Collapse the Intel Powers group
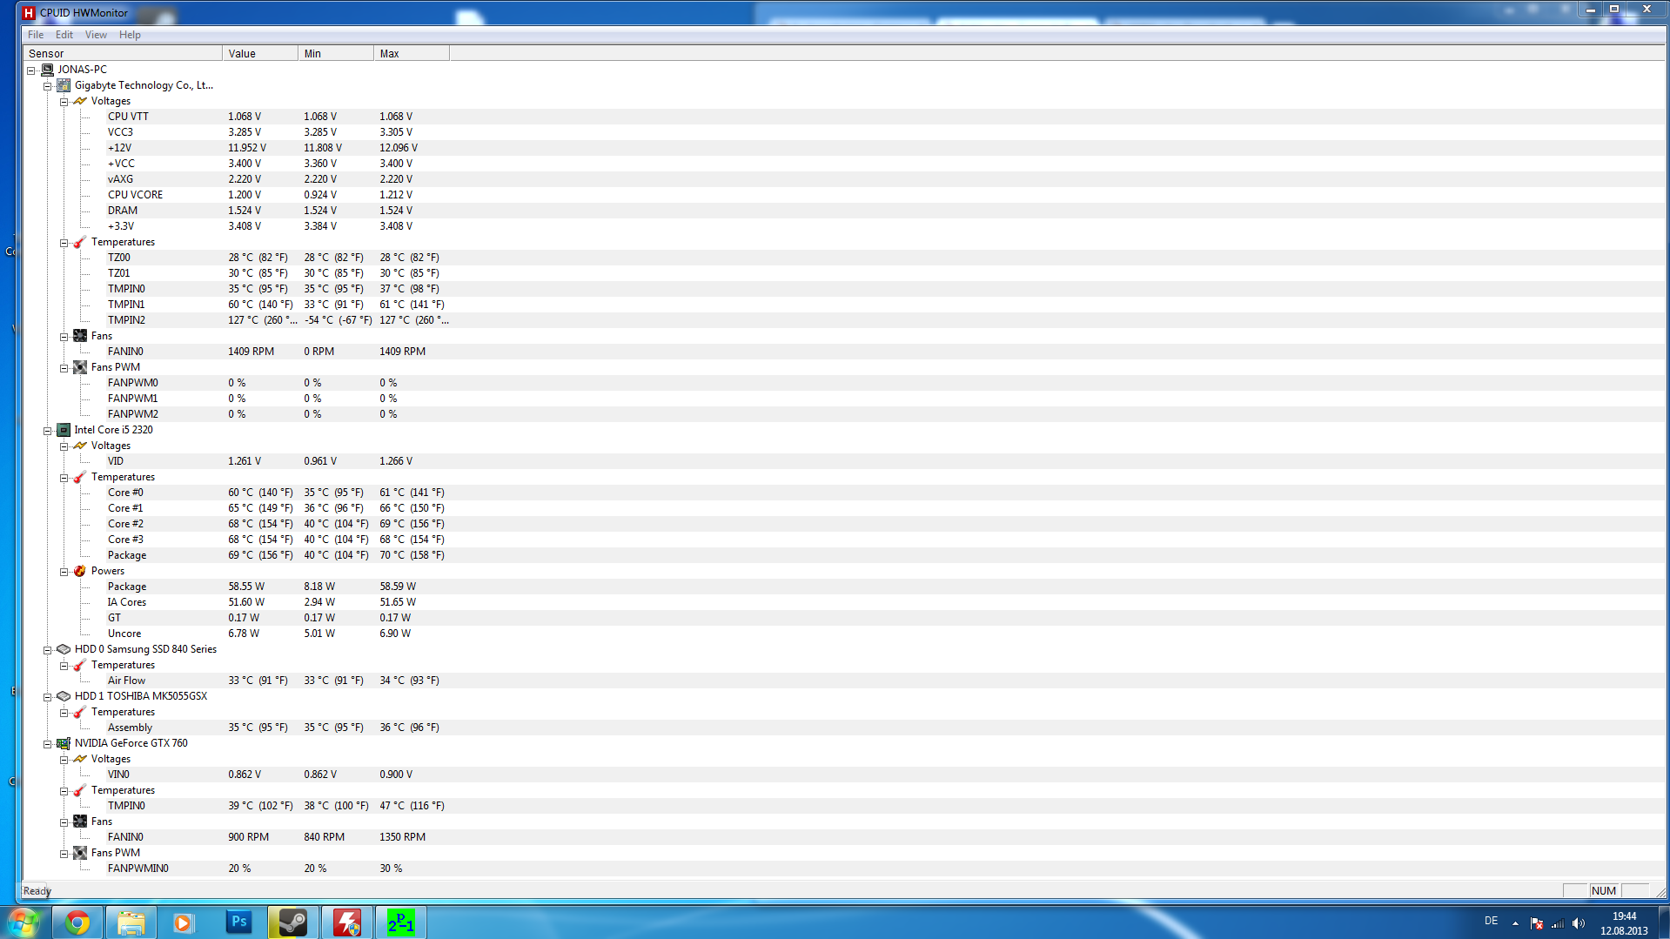The width and height of the screenshot is (1670, 939). 64,572
